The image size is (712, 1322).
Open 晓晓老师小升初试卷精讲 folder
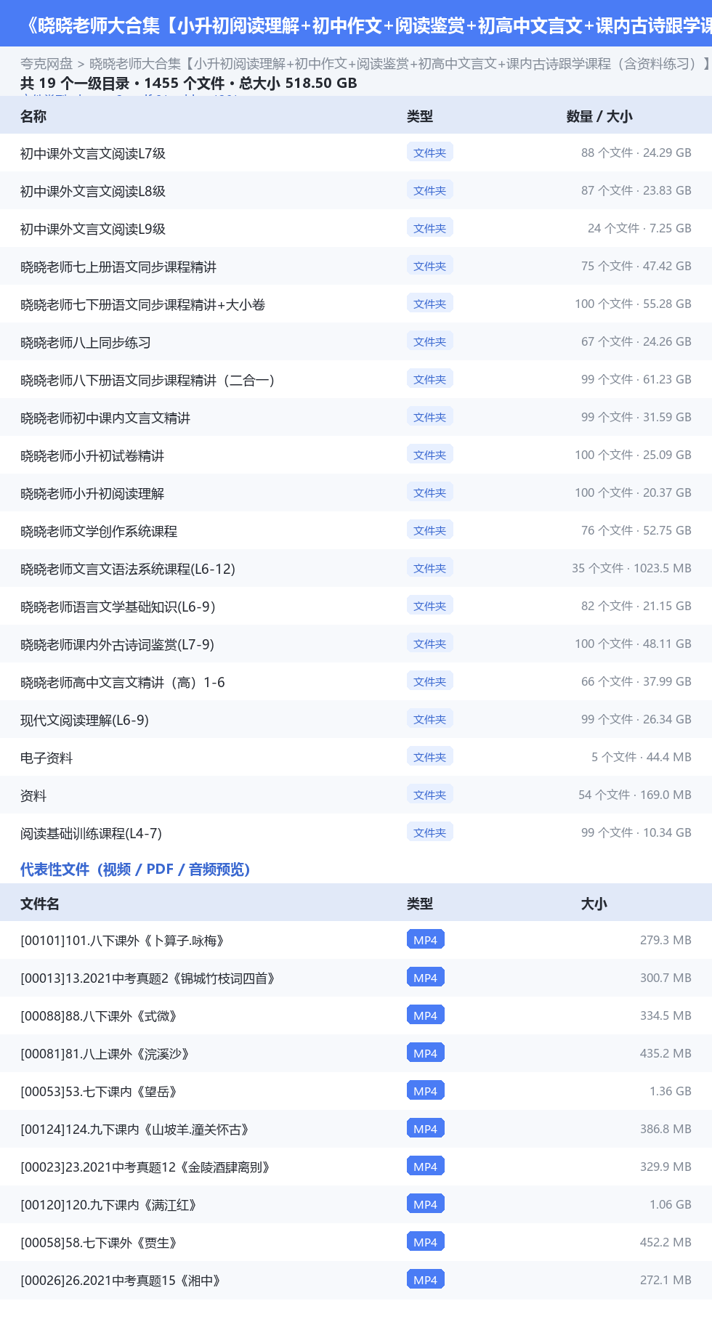92,455
